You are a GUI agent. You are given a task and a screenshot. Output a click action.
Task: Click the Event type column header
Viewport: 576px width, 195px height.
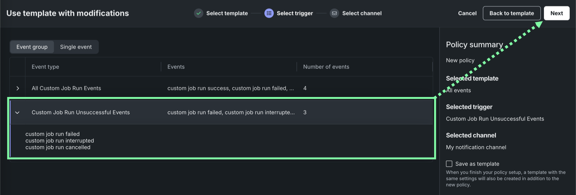(45, 67)
